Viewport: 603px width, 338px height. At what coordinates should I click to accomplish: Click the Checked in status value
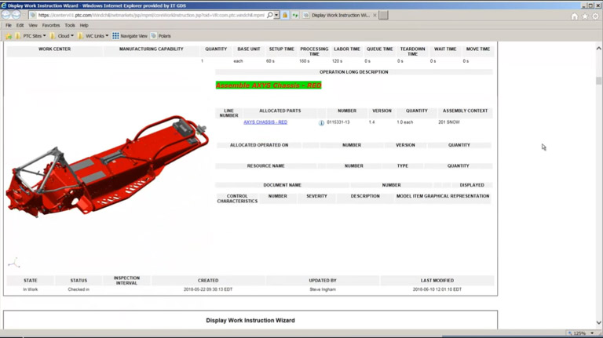coord(79,289)
